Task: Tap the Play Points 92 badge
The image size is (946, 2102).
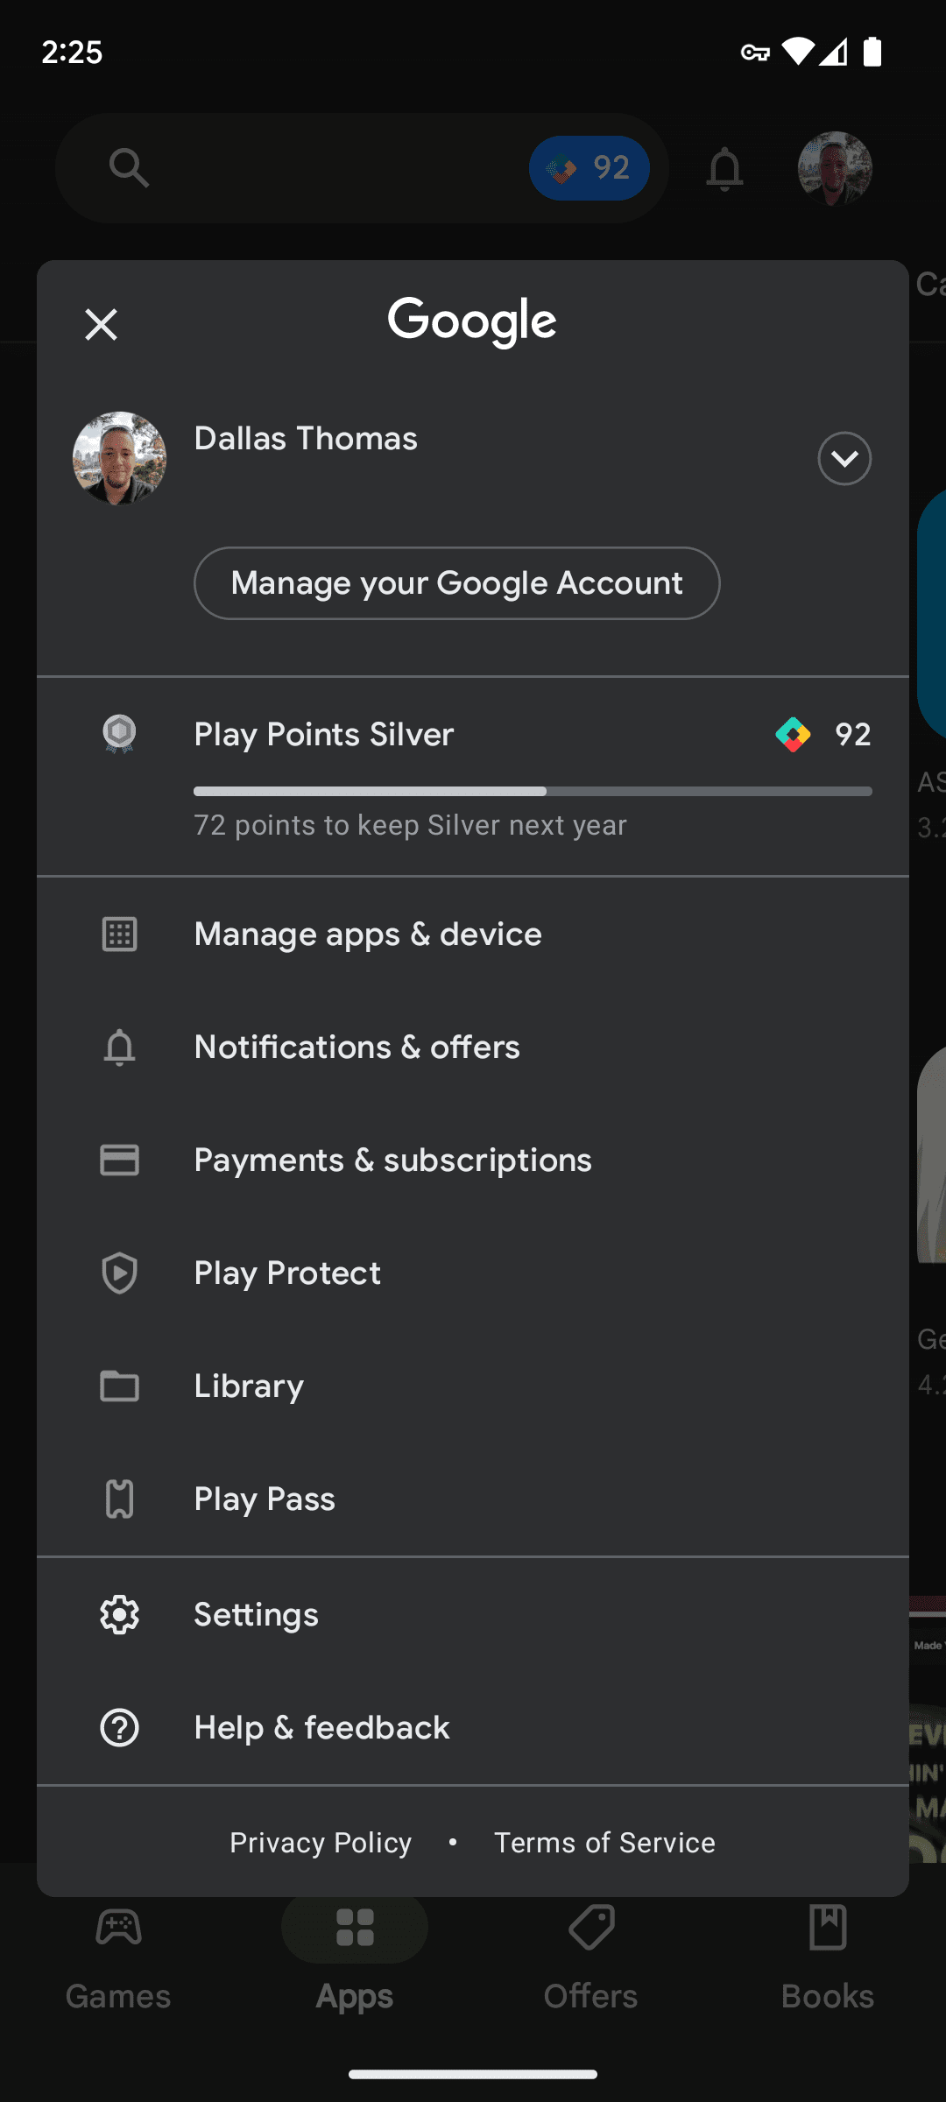Action: point(589,167)
